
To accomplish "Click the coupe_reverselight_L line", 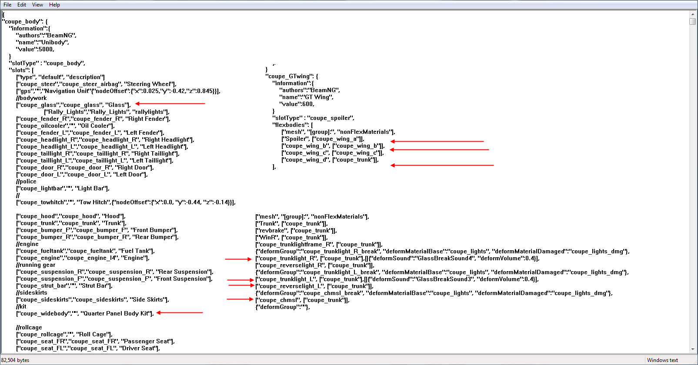I will pyautogui.click(x=314, y=286).
